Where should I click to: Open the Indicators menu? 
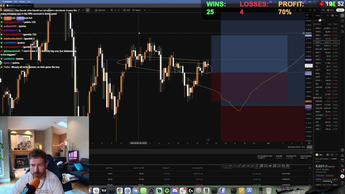100,10
